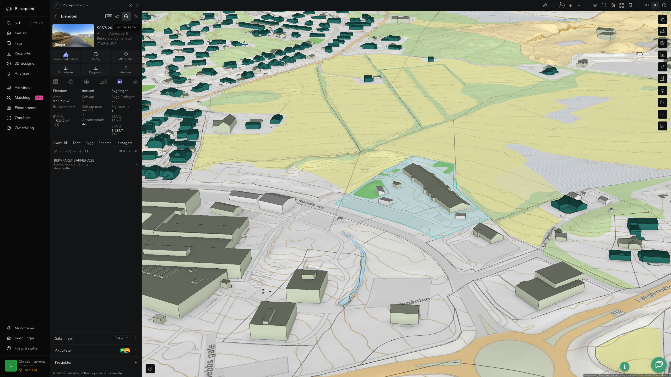This screenshot has height=377, width=671.
Task: Open the terrain elevation profile tool
Action: point(662,79)
